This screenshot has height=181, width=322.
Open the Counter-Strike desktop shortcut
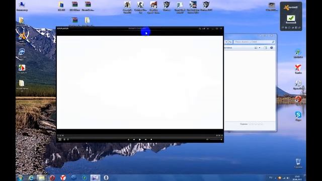pyautogui.click(x=140, y=7)
